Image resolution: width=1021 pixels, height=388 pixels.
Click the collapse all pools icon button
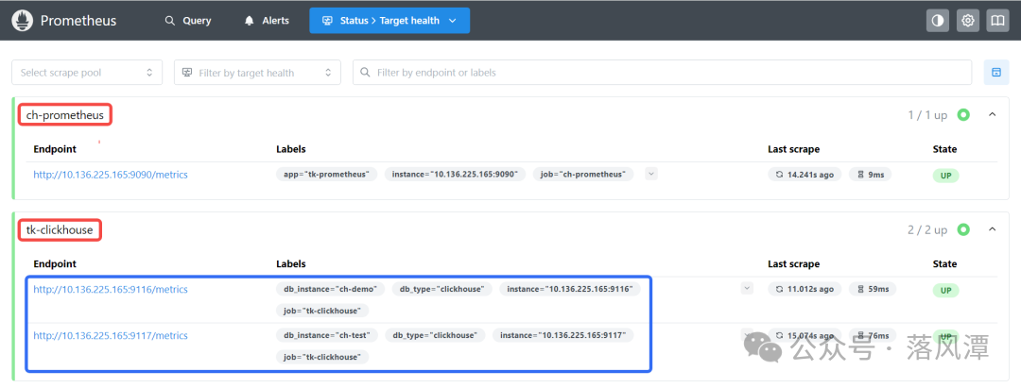pos(996,72)
